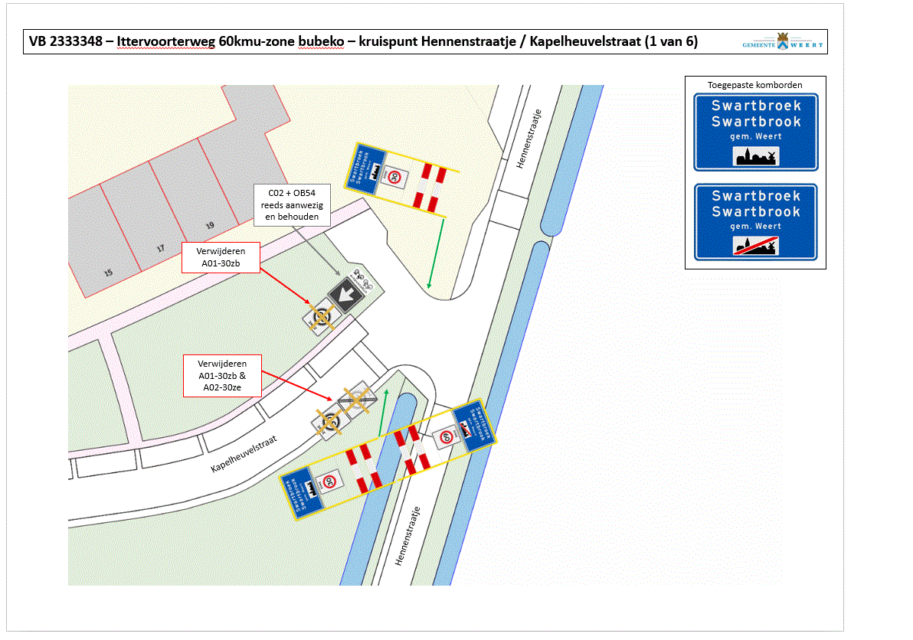Select the 'C02 + OB54 reeds aanwezig' callout

click(x=293, y=205)
